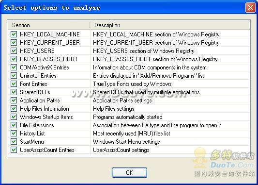
Task: Select the HKEY_USERS section label
Action: pos(37,51)
